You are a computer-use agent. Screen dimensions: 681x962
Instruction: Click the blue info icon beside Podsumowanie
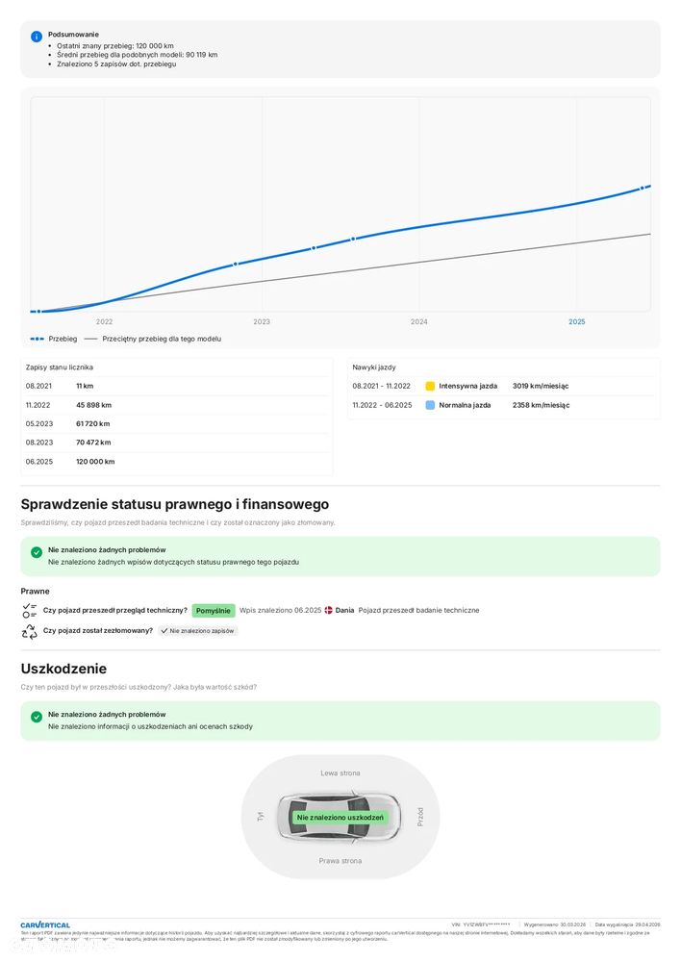tap(37, 37)
